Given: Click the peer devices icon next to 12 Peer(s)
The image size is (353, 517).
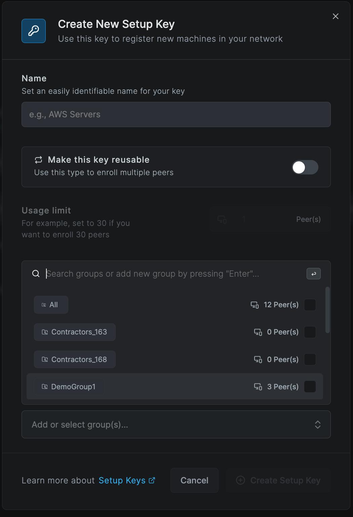Looking at the screenshot, I should coord(255,305).
